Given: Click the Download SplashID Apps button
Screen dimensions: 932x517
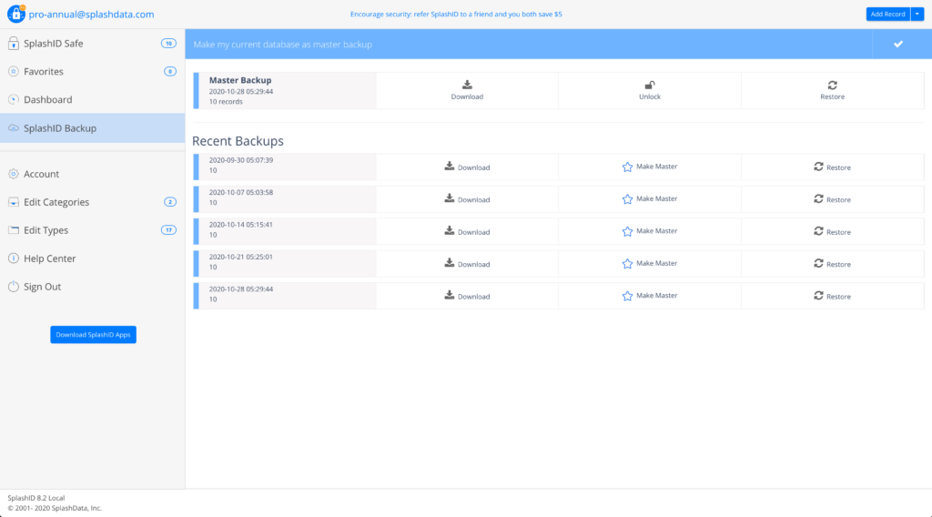Looking at the screenshot, I should click(93, 335).
